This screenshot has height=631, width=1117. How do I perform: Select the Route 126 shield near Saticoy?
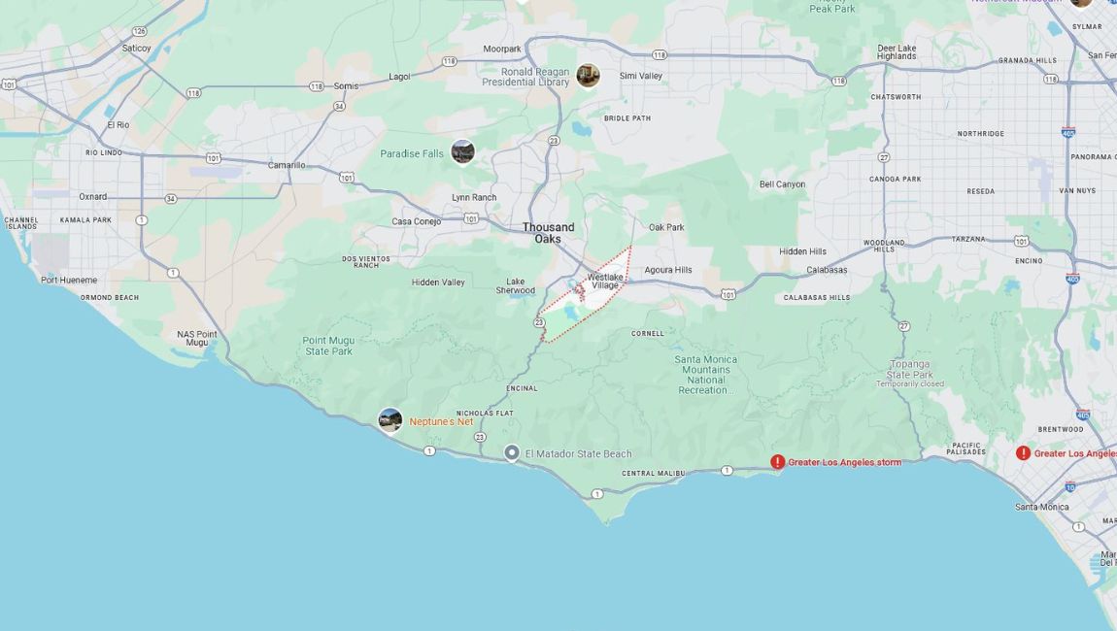pyautogui.click(x=140, y=31)
